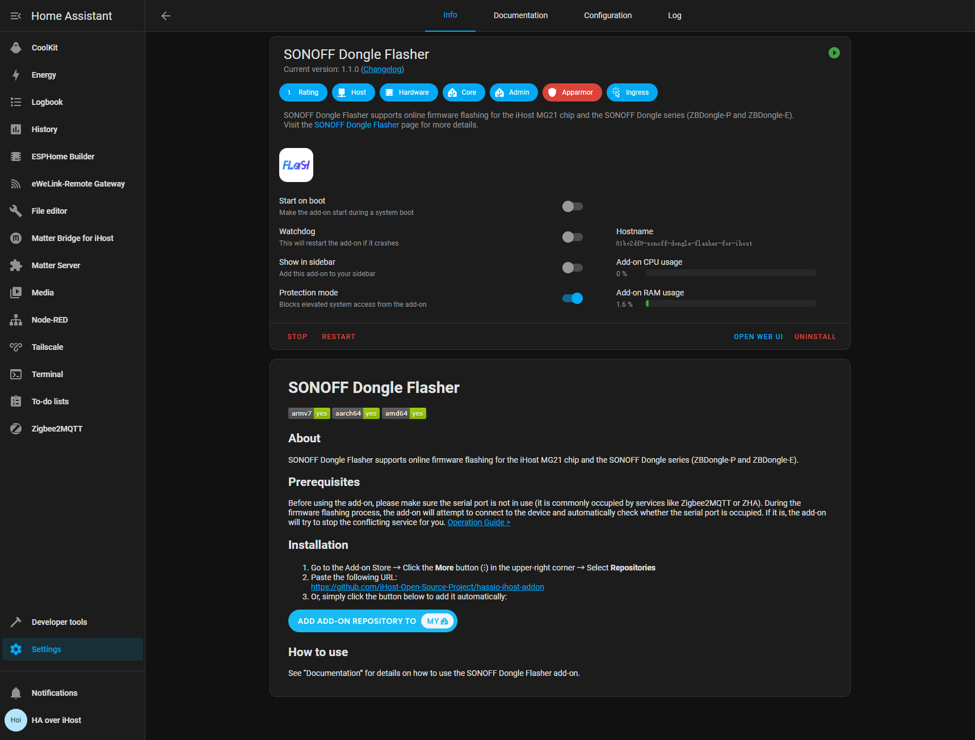
Task: Open the Logbook sidebar icon
Action: point(16,102)
